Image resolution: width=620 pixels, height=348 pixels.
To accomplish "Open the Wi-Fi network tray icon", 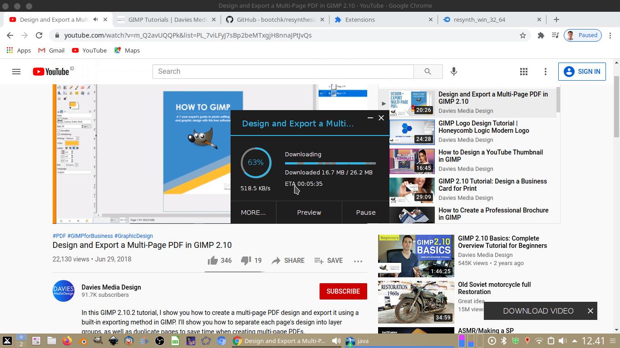I will (539, 341).
